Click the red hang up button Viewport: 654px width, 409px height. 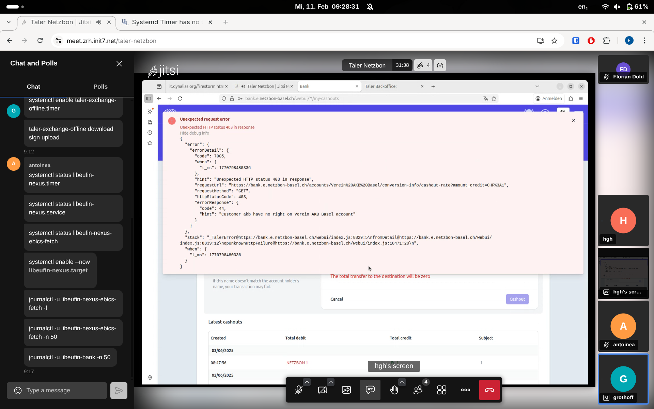point(489,390)
